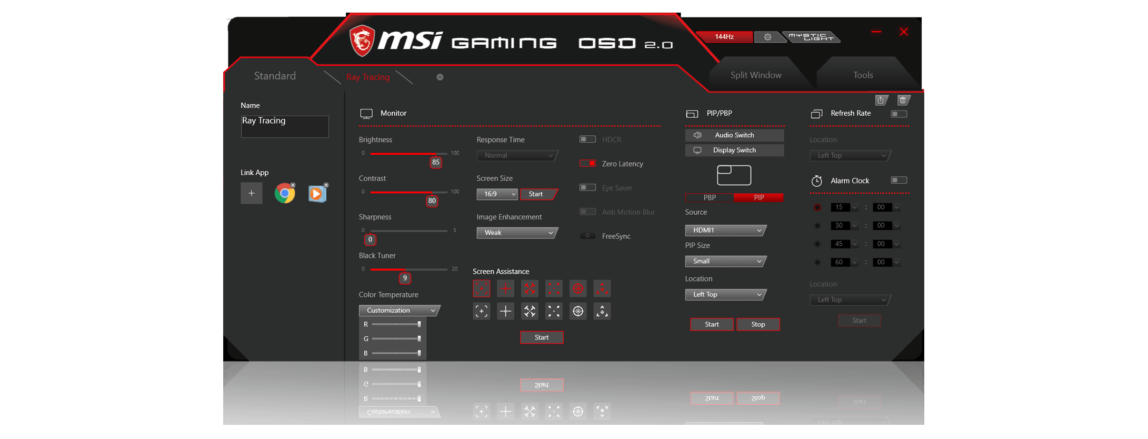Image resolution: width=1148 pixels, height=439 pixels.
Task: Toggle the Anti Motion Blur switch
Action: [x=587, y=212]
